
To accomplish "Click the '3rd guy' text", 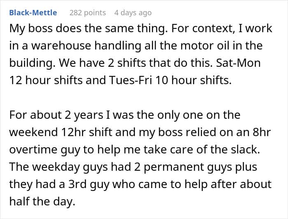I will [89, 184].
